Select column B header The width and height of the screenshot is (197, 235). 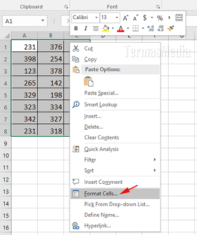point(51,35)
